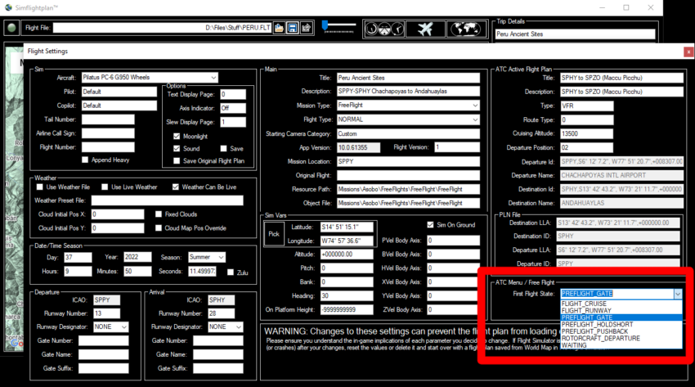Click the Pick button for latitude/longitude

273,233
